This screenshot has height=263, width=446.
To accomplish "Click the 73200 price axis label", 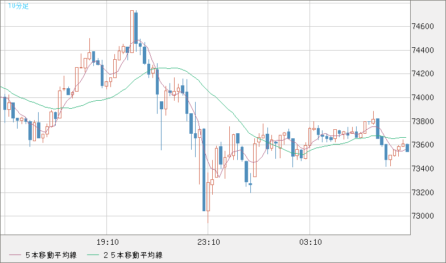I will pos(423,192).
